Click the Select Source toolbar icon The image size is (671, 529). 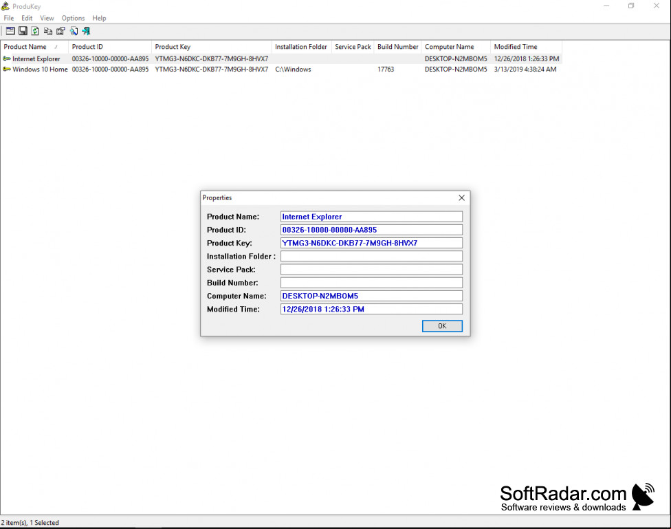coord(10,31)
